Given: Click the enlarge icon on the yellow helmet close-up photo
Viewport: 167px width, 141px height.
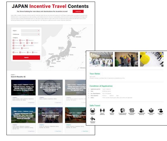Looking at the screenshot, I should pos(162,65).
